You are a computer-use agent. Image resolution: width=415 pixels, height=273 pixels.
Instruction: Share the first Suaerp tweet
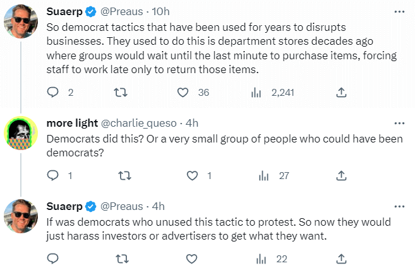point(341,93)
